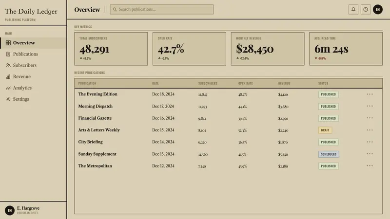Viewport: 390px width, 219px height.
Task: Open the EH user avatar in header
Action: click(x=377, y=9)
